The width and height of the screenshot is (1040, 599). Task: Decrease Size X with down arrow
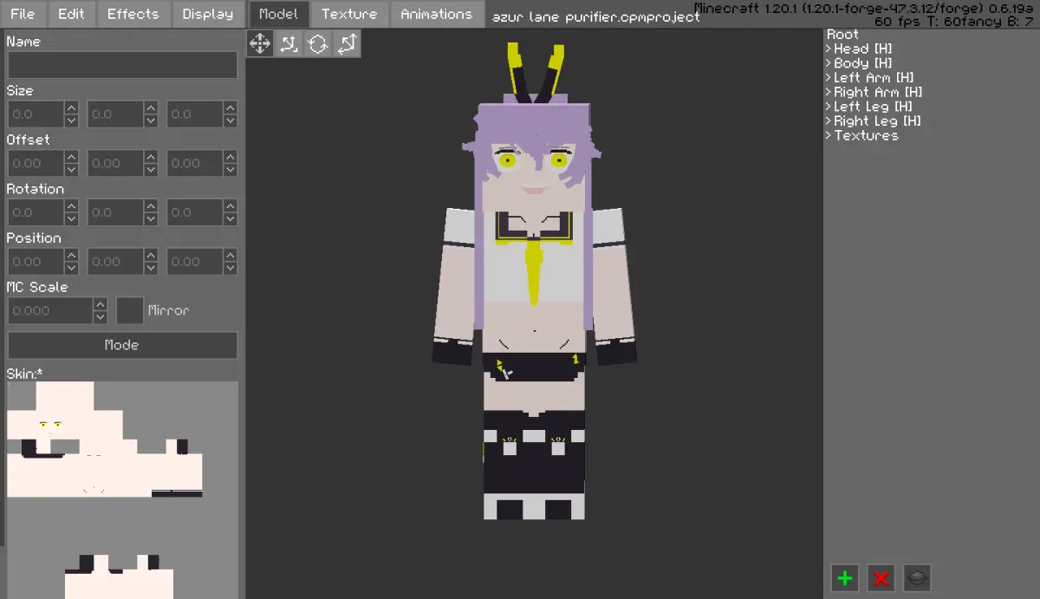(x=71, y=121)
